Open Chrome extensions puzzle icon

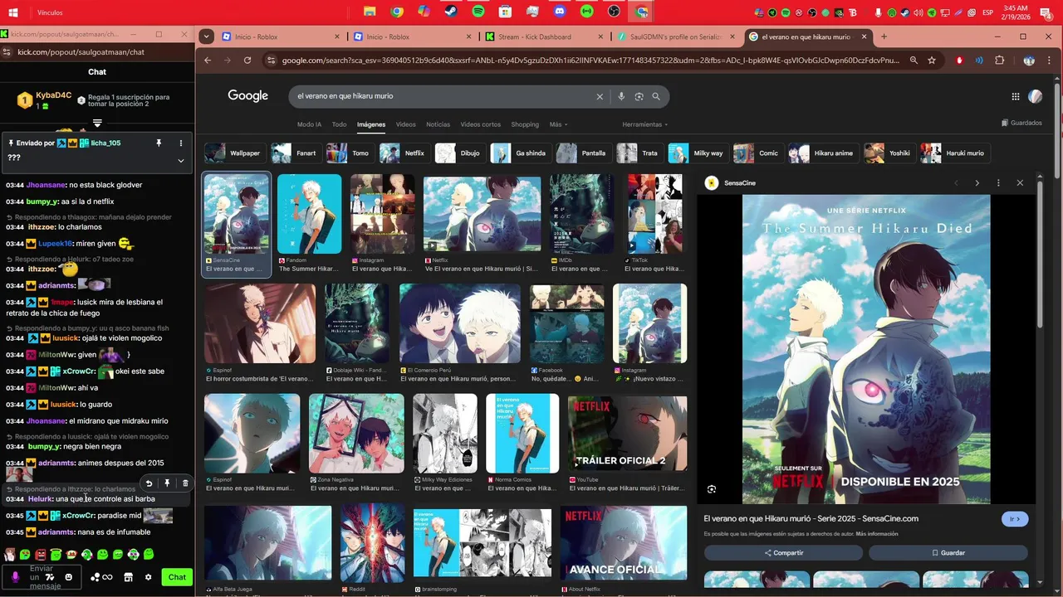pos(999,61)
